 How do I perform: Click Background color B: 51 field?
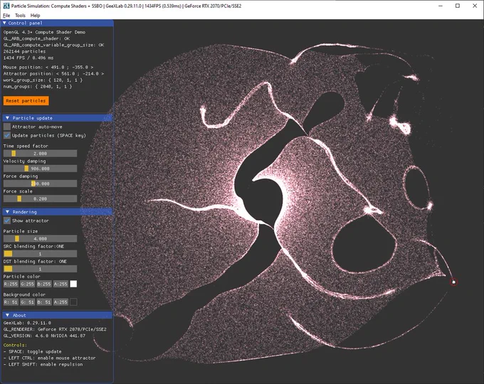pos(44,302)
